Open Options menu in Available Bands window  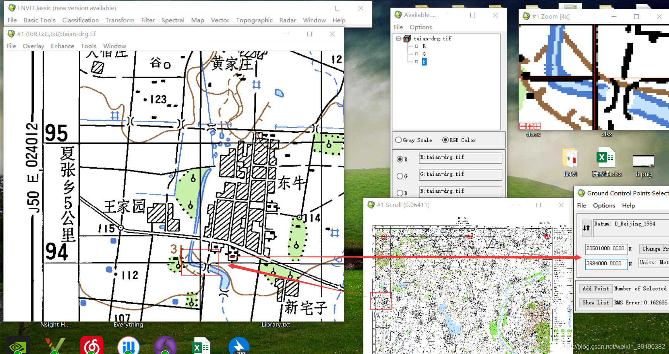tap(421, 27)
